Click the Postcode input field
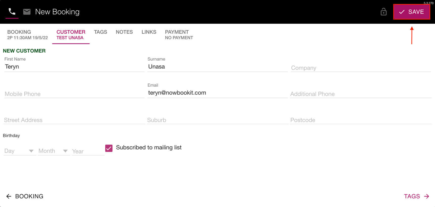 coord(360,120)
